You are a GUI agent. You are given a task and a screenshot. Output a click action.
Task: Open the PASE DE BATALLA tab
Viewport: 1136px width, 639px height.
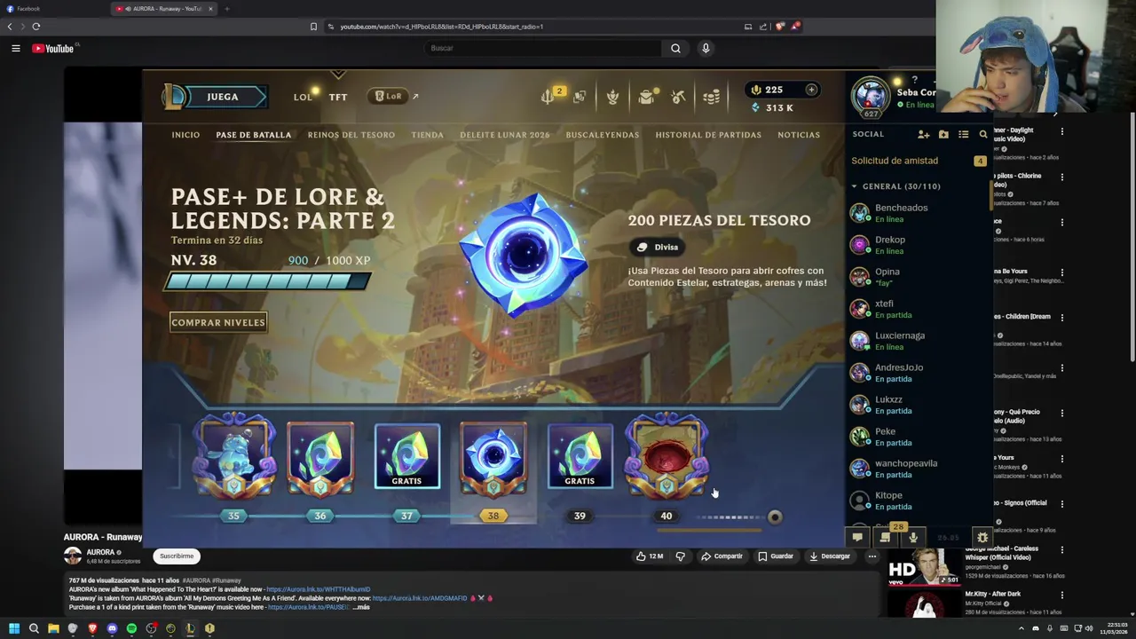[254, 135]
